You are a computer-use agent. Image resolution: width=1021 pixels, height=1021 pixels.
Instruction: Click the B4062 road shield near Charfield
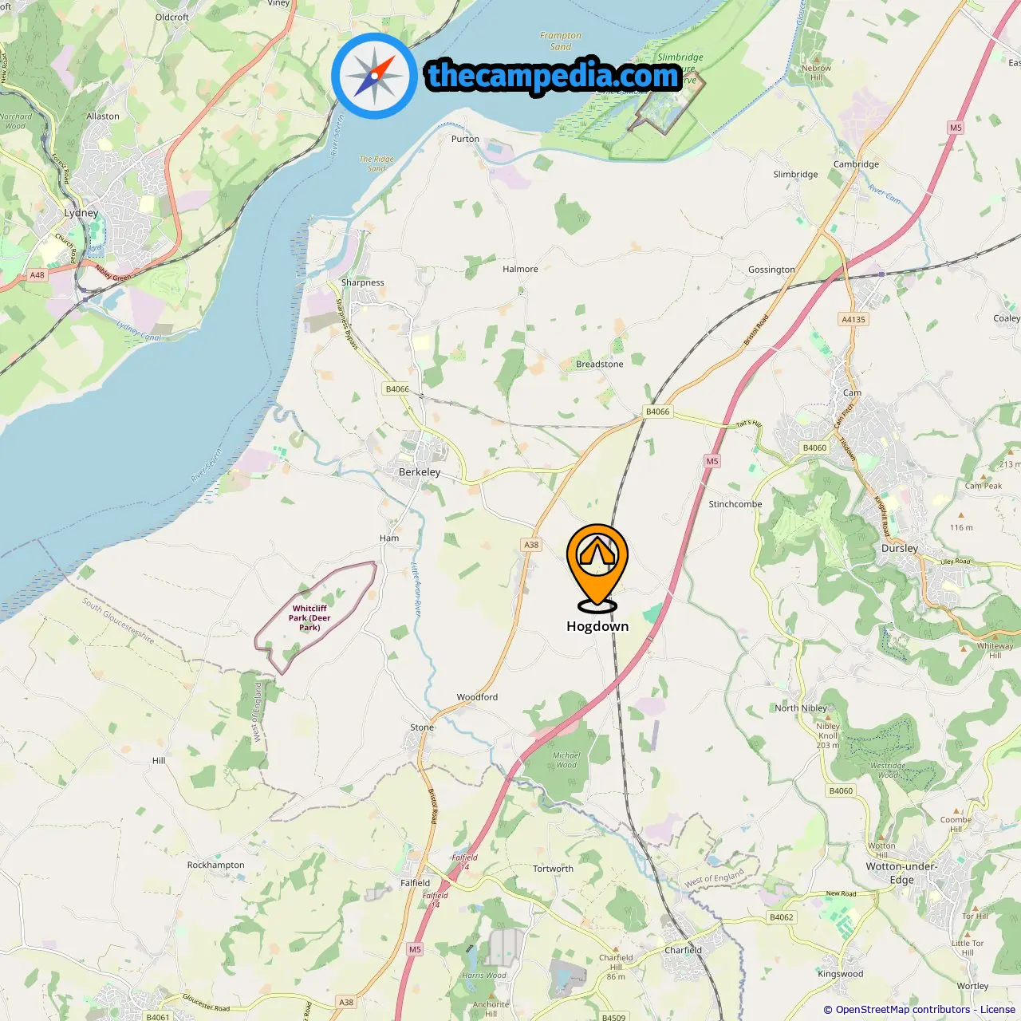click(x=782, y=917)
